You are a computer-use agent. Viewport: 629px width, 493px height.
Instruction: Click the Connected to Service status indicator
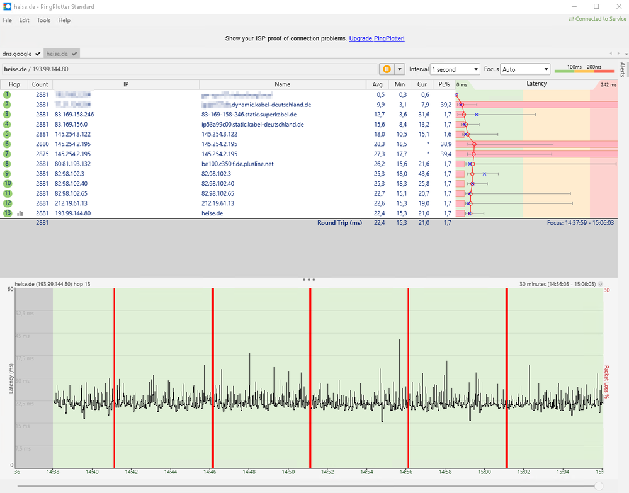[596, 19]
